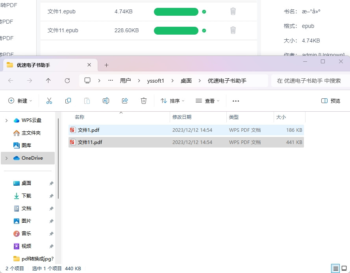Click the green check icon for 文件11.epub
The height and width of the screenshot is (273, 350).
tap(204, 30)
